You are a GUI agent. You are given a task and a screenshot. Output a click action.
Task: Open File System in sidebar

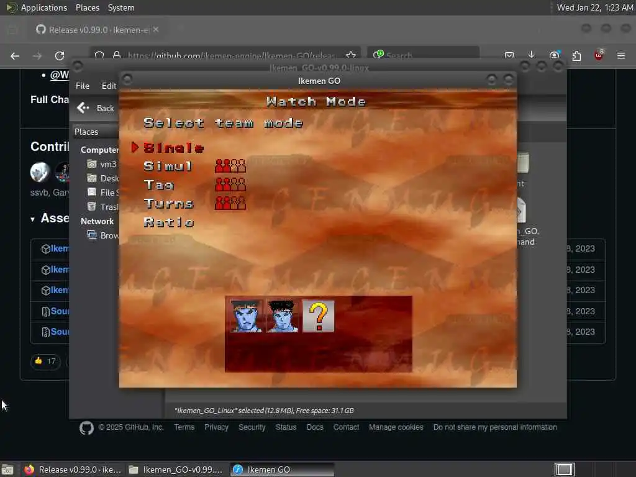click(102, 193)
